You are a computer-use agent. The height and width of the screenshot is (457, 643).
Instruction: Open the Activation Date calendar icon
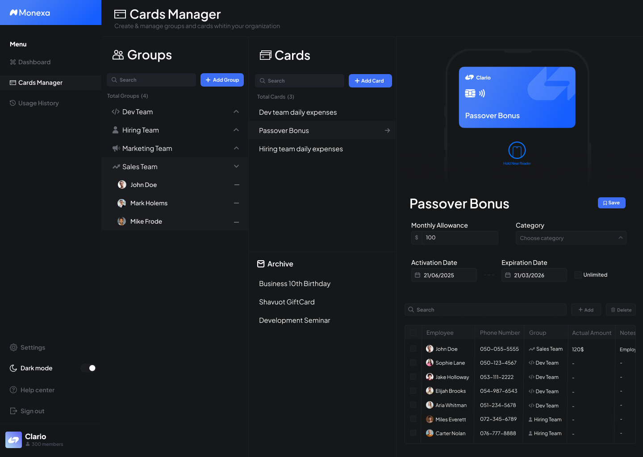(418, 275)
